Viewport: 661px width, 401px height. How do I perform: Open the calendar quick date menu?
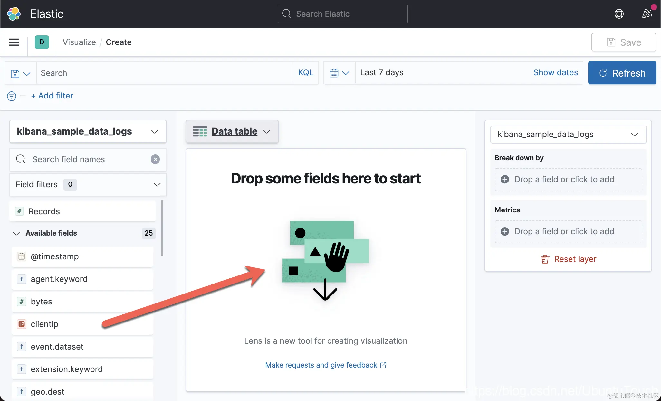tap(339, 73)
